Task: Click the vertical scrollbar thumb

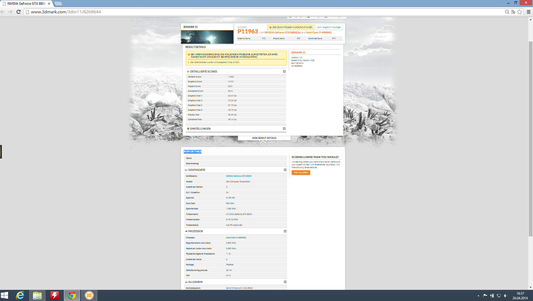Action: [x=530, y=139]
